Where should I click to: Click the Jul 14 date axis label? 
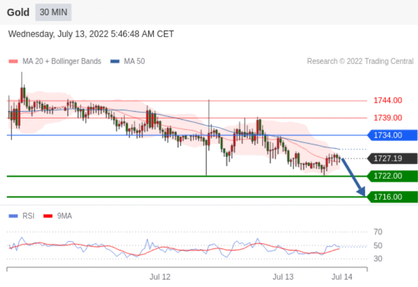point(342,277)
